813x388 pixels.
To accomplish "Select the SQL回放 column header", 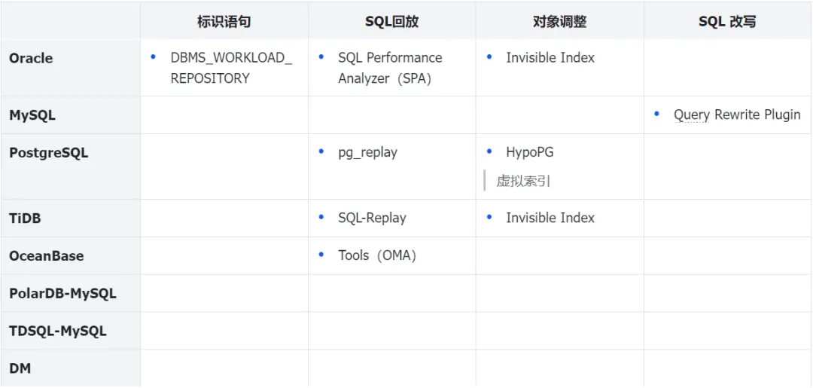I will pyautogui.click(x=391, y=22).
